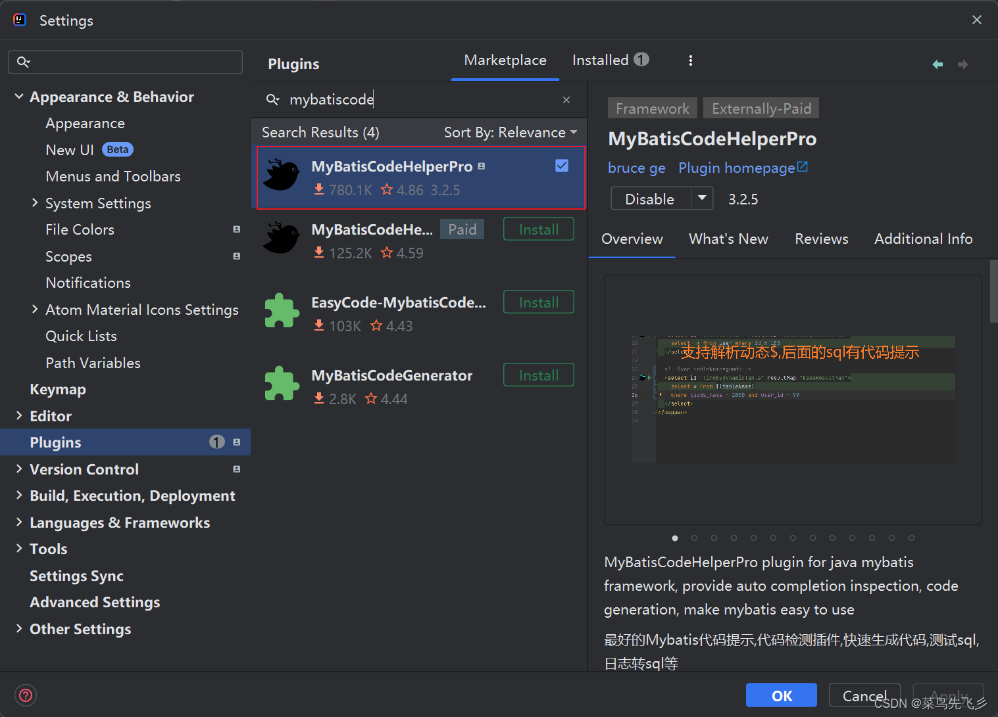
Task: Expand the Tools section
Action: (x=19, y=548)
